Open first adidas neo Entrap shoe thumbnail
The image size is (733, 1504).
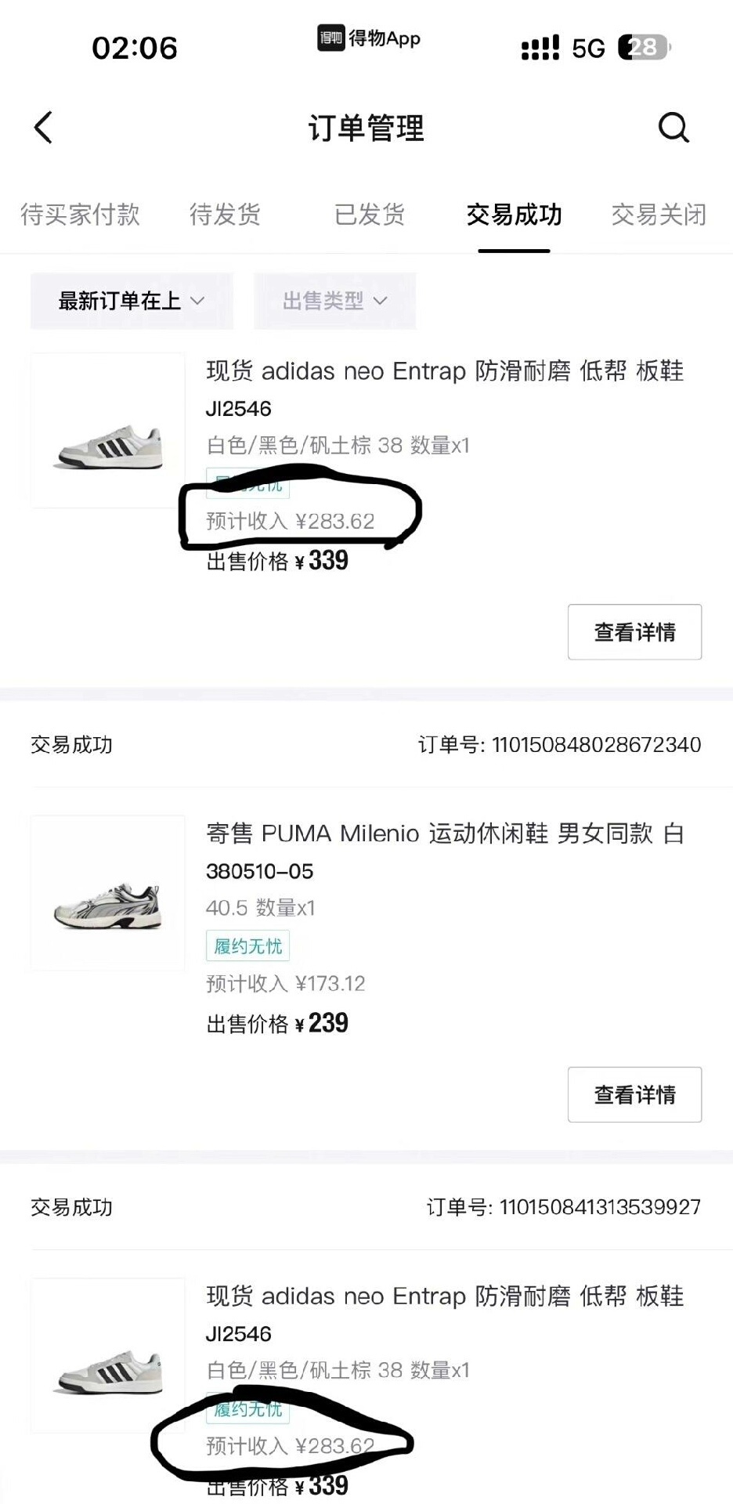(x=108, y=431)
